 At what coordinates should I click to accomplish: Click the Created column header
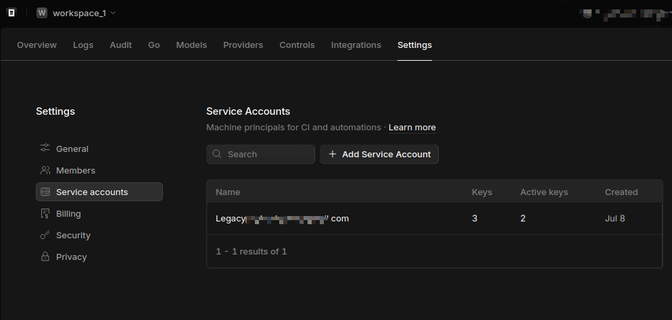click(621, 192)
